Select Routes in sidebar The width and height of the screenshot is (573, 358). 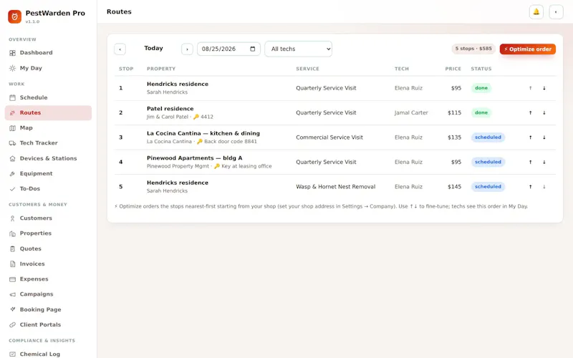point(48,113)
